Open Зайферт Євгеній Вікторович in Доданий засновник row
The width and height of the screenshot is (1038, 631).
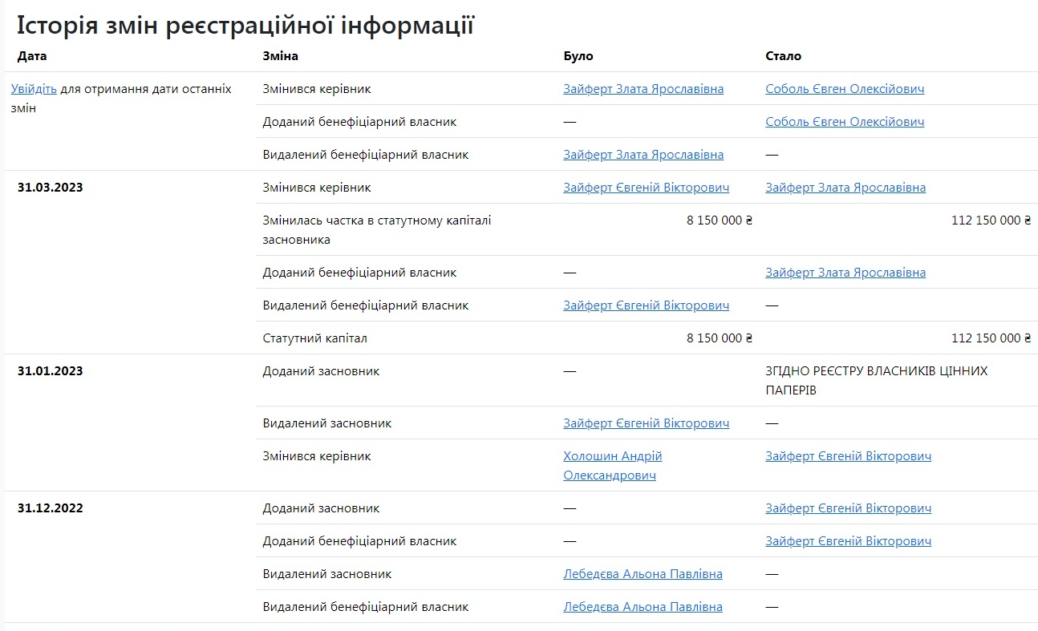(x=849, y=508)
